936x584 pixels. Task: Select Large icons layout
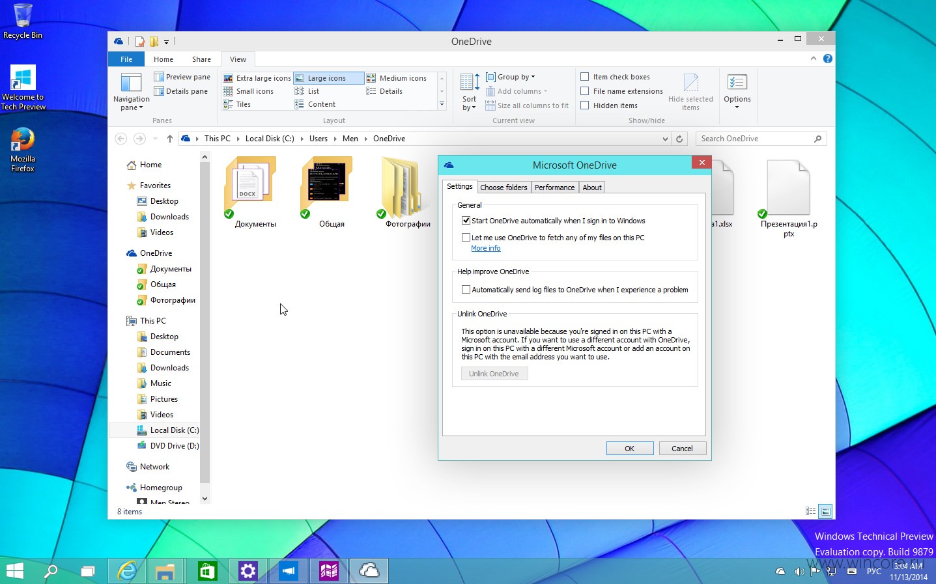[x=328, y=78]
